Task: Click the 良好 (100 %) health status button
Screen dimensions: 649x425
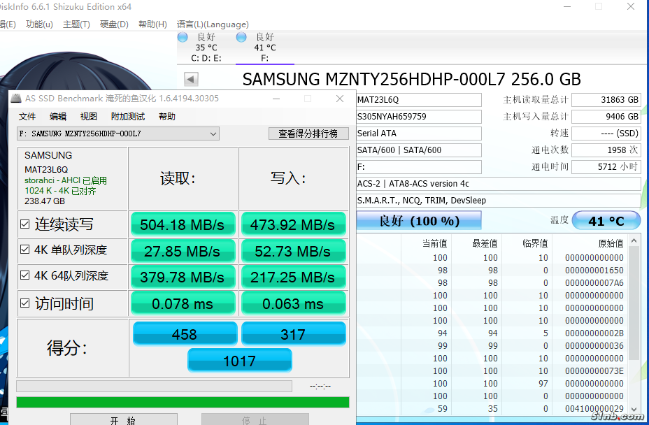Action: (419, 220)
